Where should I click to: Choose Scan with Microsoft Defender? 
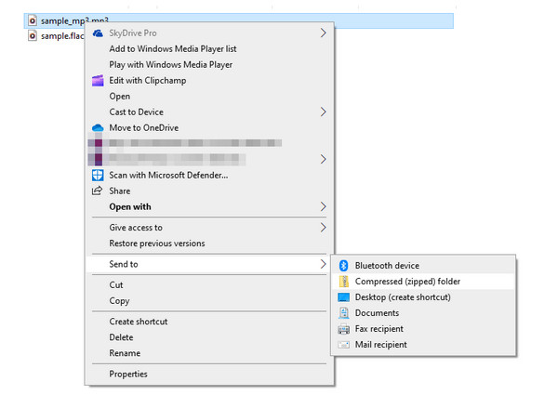pyautogui.click(x=209, y=176)
